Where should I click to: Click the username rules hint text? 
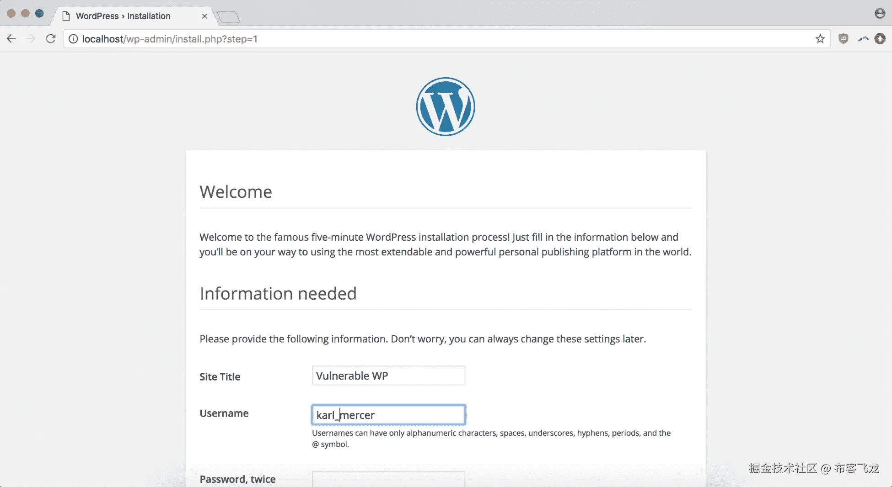[x=491, y=439]
